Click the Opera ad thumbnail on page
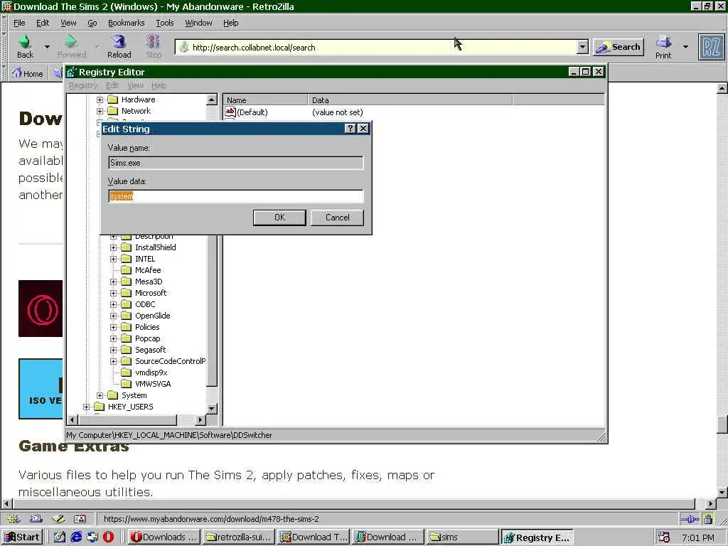The width and height of the screenshot is (728, 546). [41, 309]
